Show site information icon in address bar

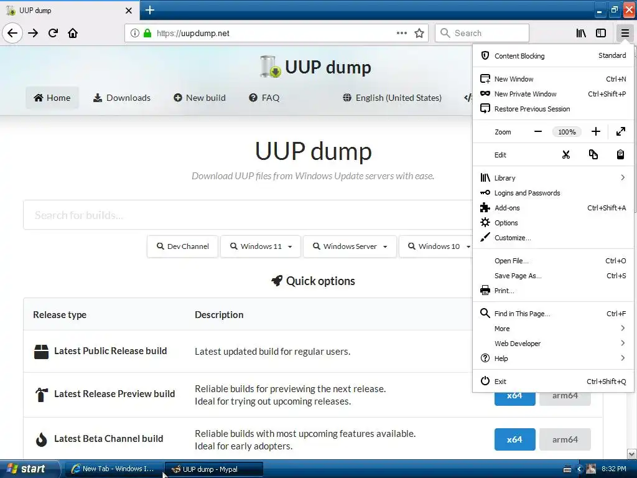tap(135, 33)
